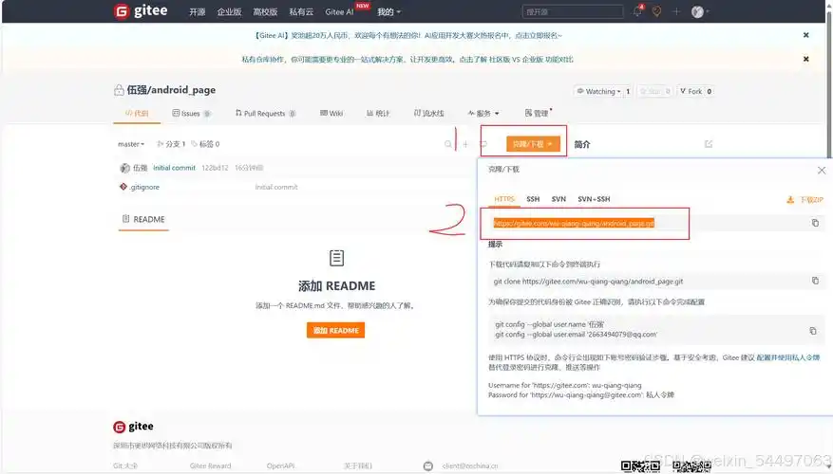Click the Gitee footer logo

[133, 427]
